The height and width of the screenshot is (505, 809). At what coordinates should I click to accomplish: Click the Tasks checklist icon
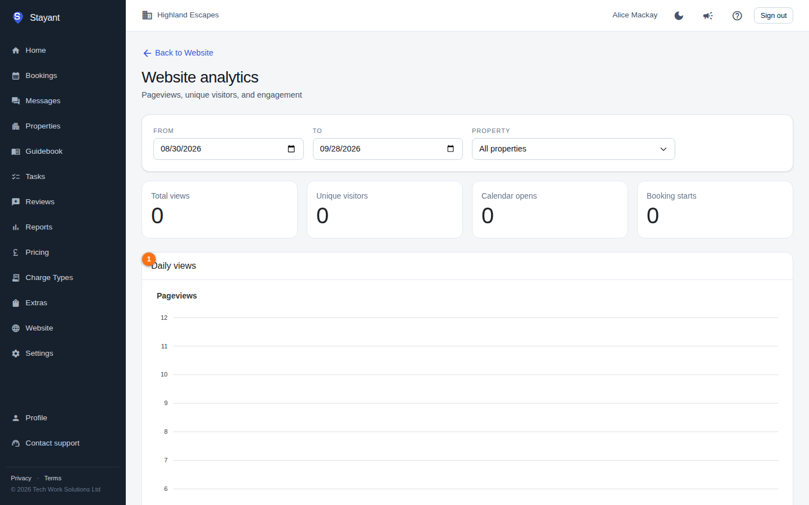[x=16, y=177]
